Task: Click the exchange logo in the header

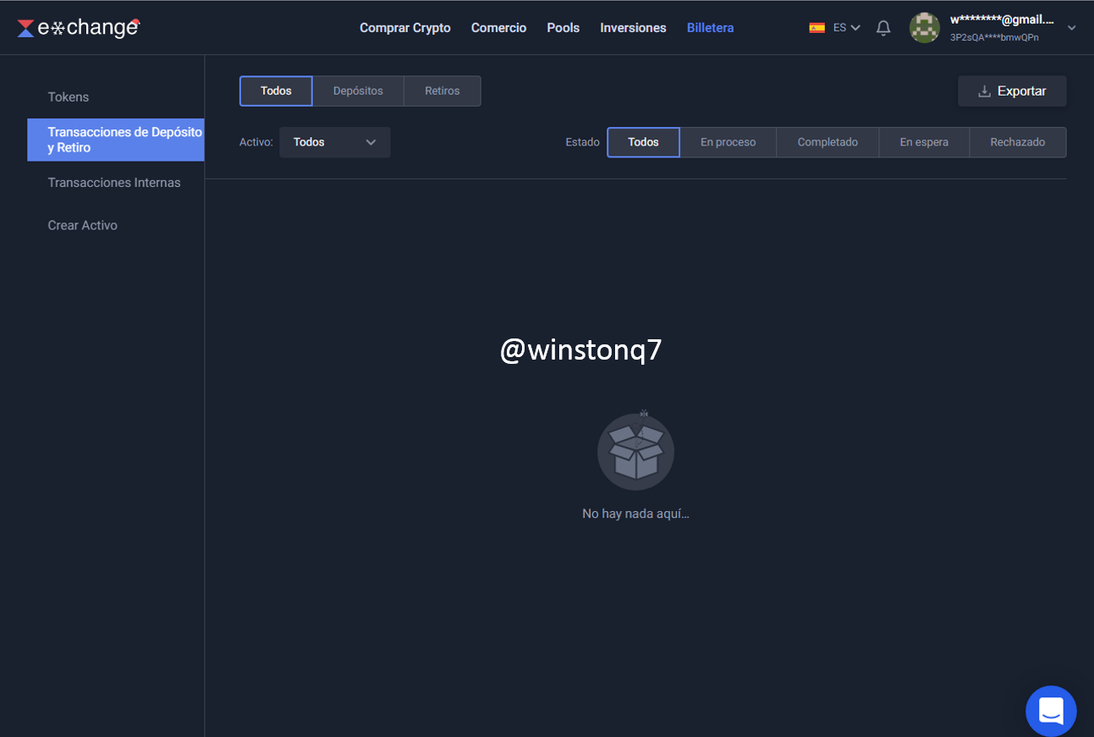Action: [x=79, y=28]
